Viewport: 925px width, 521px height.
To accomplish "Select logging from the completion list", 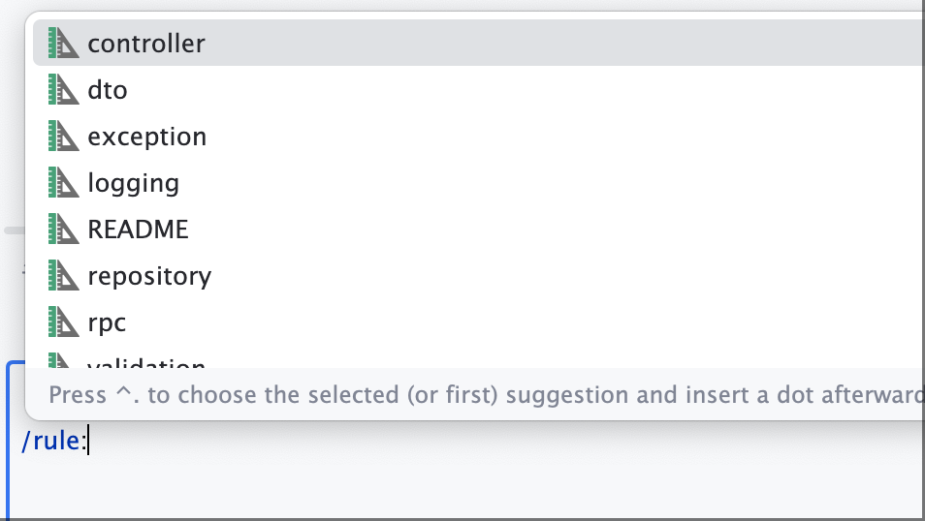I will pyautogui.click(x=478, y=182).
